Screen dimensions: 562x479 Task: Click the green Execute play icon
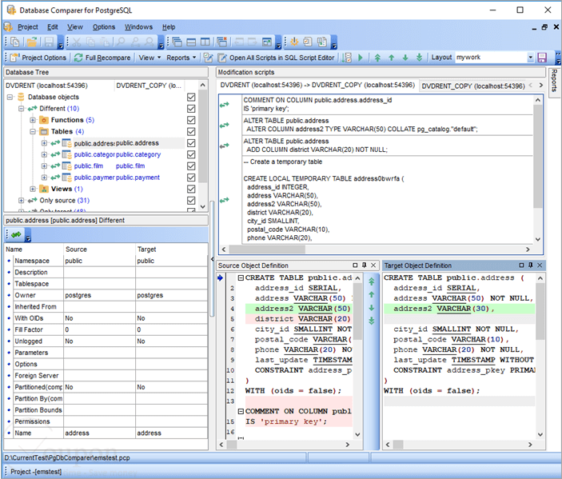click(x=361, y=58)
